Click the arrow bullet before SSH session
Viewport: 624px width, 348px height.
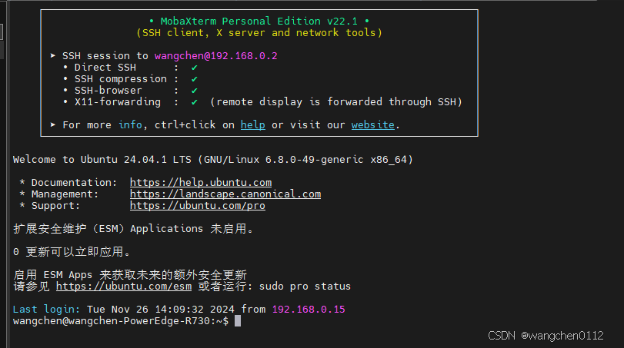[53, 55]
